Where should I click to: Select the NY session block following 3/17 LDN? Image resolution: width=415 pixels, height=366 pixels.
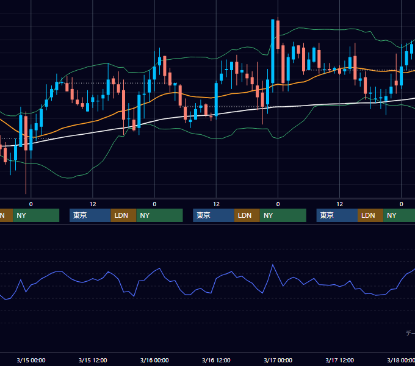click(399, 215)
